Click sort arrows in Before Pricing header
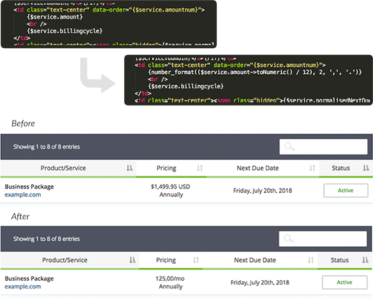373x299 pixels. 200,168
